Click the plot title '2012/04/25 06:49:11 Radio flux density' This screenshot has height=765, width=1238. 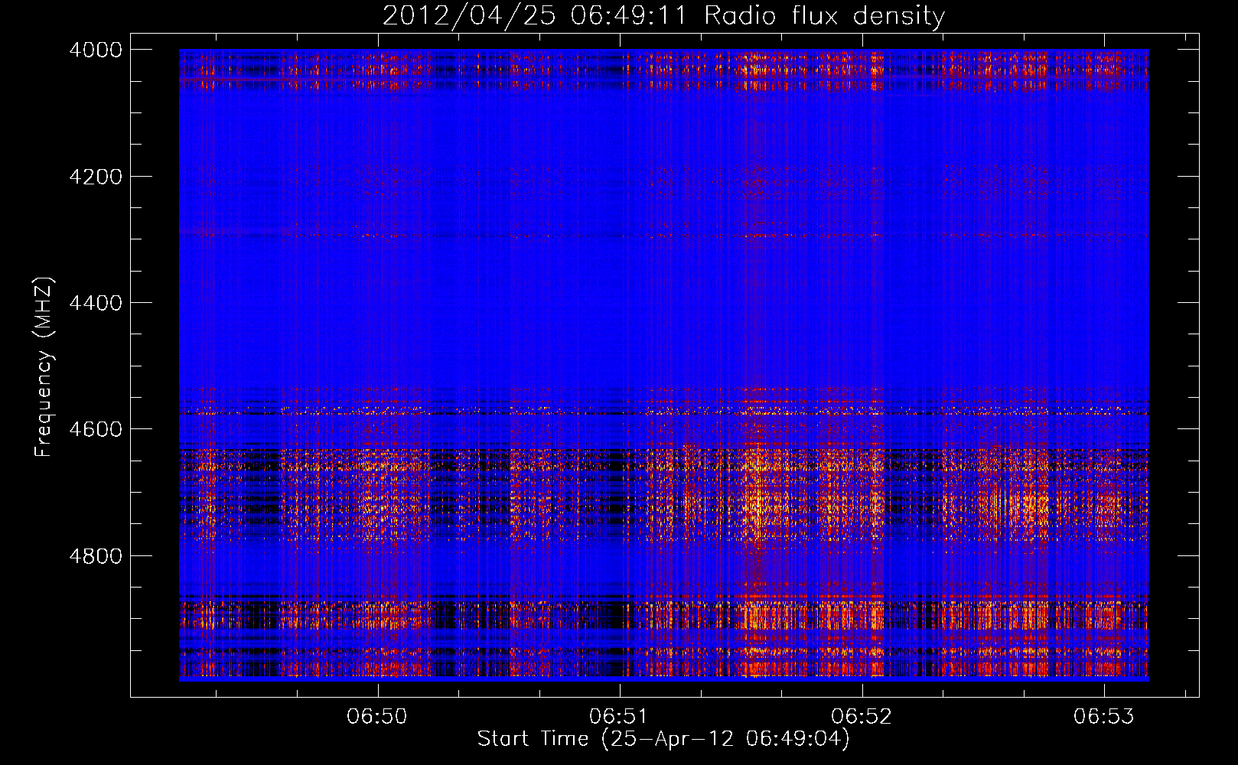[663, 16]
